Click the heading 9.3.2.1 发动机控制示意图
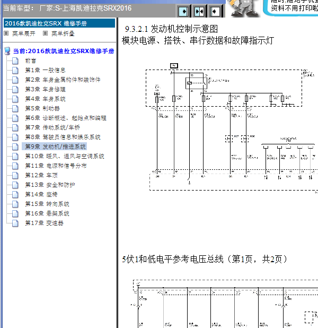Screen dimensions: 318x328 [x=171, y=29]
